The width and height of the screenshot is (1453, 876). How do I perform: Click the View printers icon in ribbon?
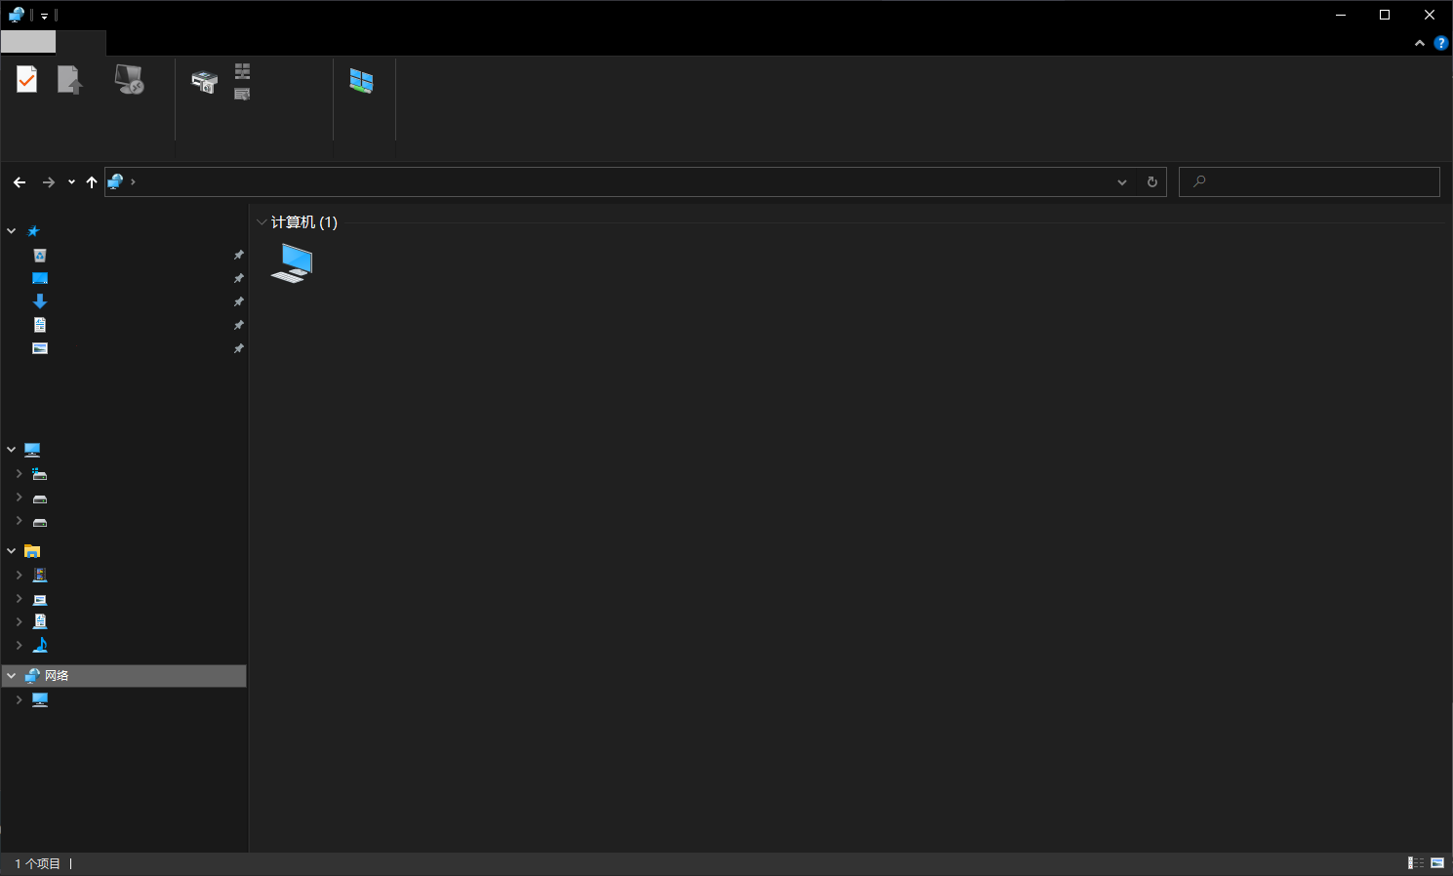242,71
